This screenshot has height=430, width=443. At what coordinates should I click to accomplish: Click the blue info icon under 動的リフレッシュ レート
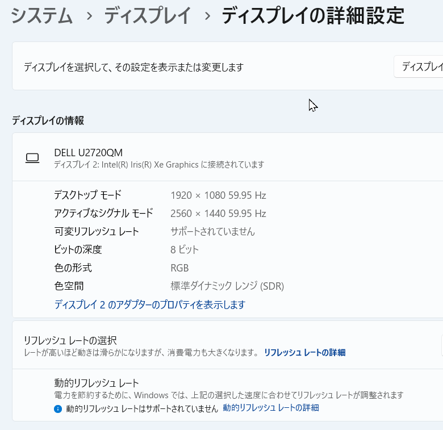coord(57,408)
